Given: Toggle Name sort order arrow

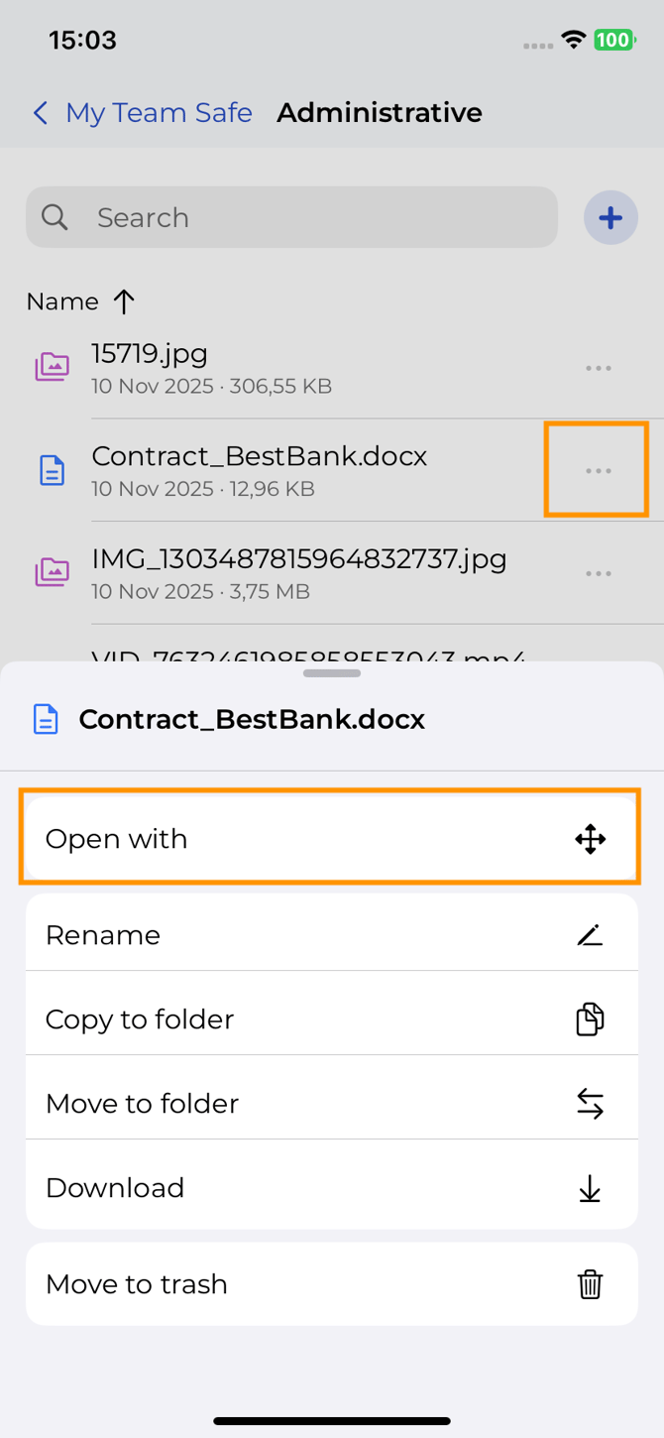Looking at the screenshot, I should (124, 301).
